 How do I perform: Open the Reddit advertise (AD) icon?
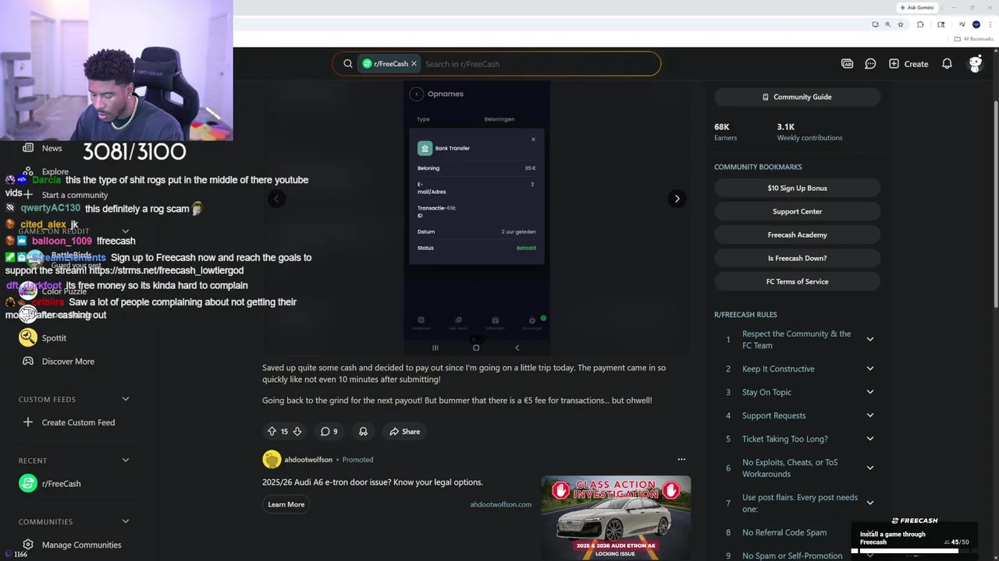pyautogui.click(x=847, y=64)
